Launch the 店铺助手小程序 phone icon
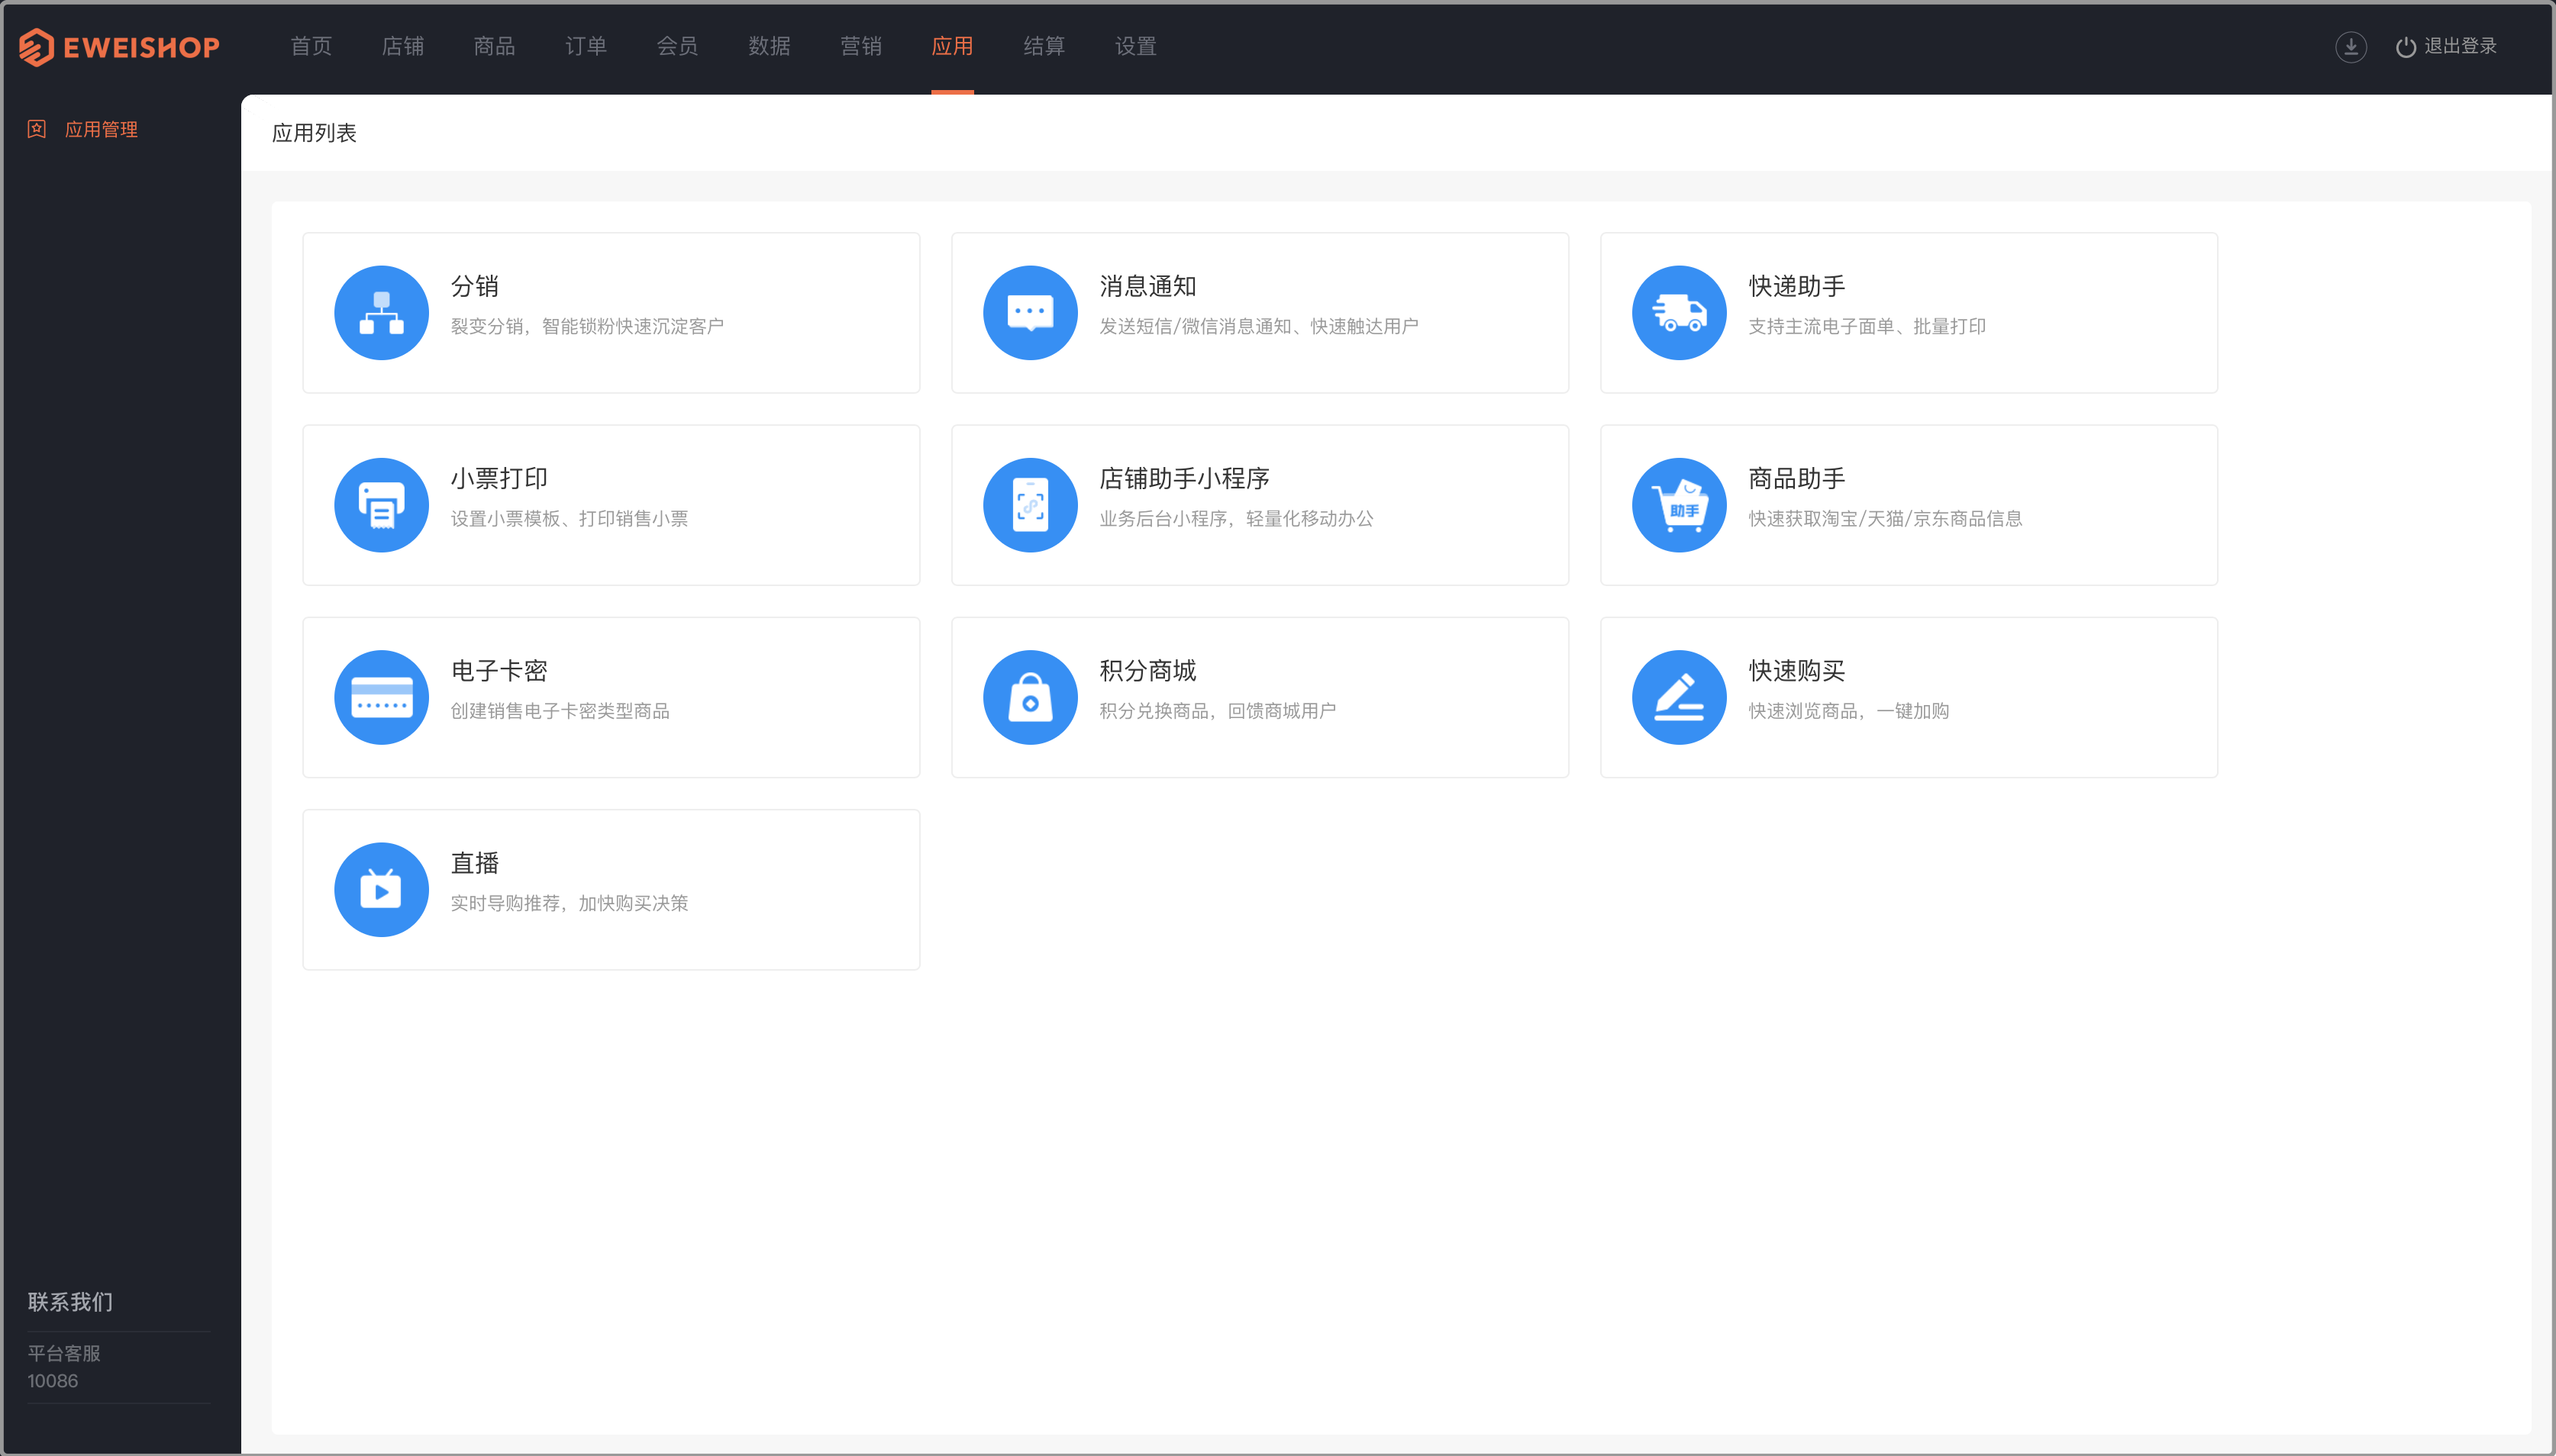The height and width of the screenshot is (1456, 2556). (x=1031, y=505)
